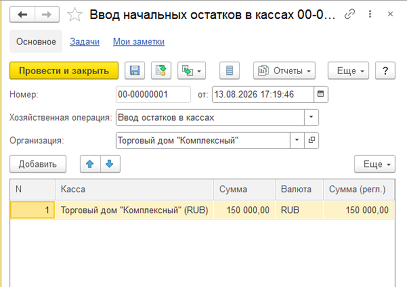Click the Провести и закрыть button
Viewport: 407px width, 287px height.
click(x=64, y=71)
